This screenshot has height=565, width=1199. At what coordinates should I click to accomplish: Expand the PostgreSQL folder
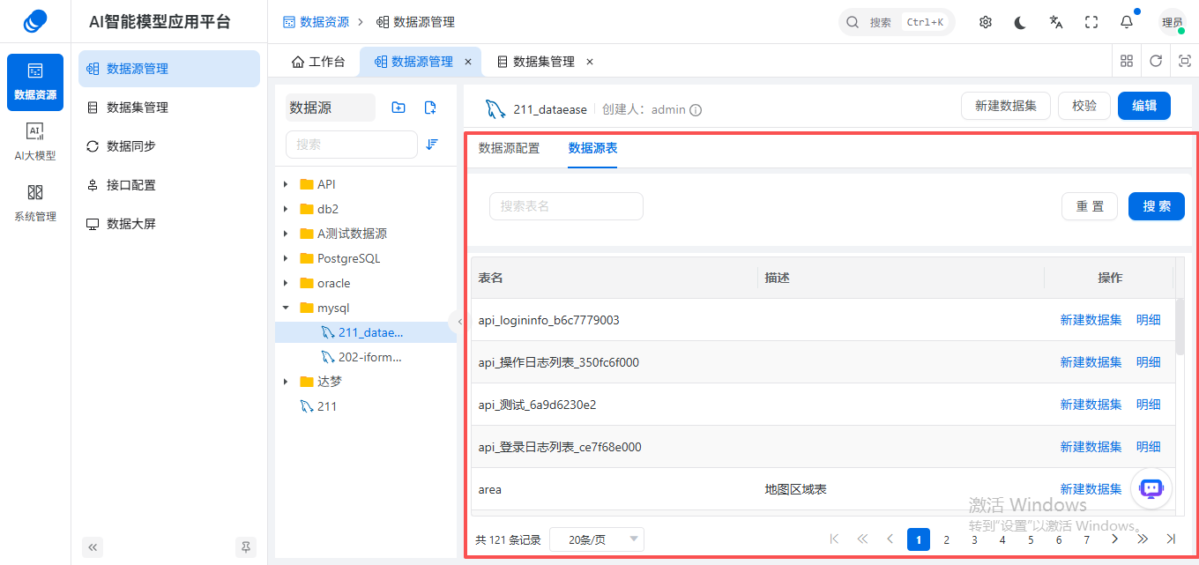[x=286, y=258]
